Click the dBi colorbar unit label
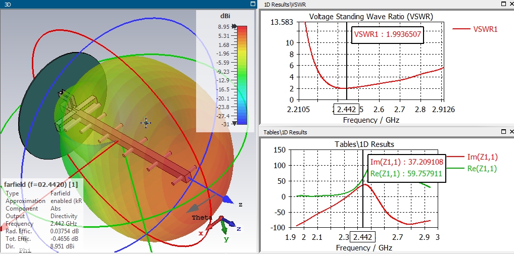This screenshot has width=514, height=254. 226,16
